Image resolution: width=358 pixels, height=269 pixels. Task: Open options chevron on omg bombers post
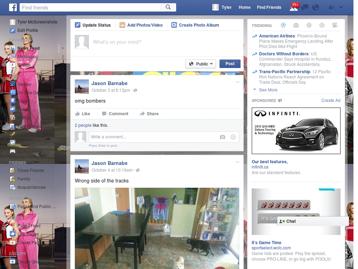(x=238, y=82)
